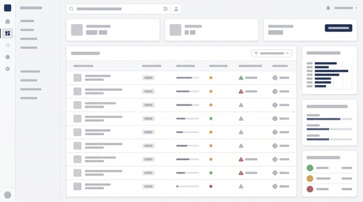Click the top progress bar in the middle right card
Image resolution: width=363 pixels, height=202 pixels.
tap(329, 119)
